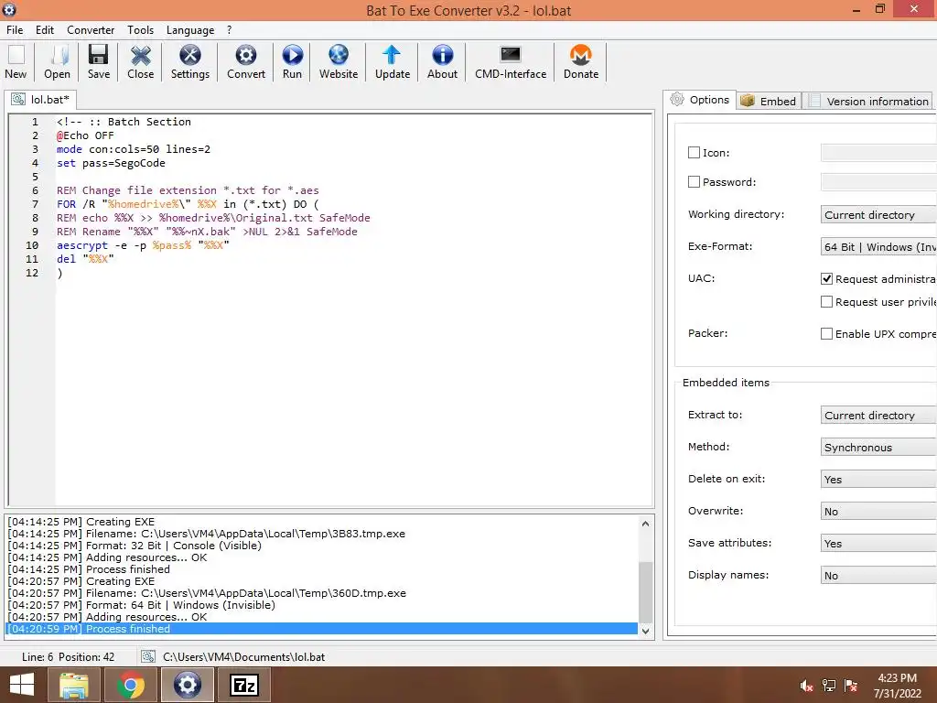
Task: Launch the CMD-Interface icon
Action: (x=511, y=56)
